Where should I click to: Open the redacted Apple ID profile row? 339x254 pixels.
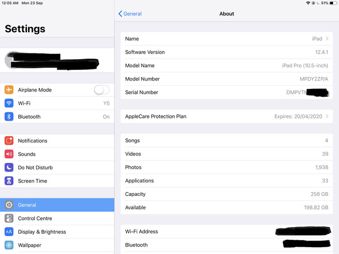(x=57, y=60)
